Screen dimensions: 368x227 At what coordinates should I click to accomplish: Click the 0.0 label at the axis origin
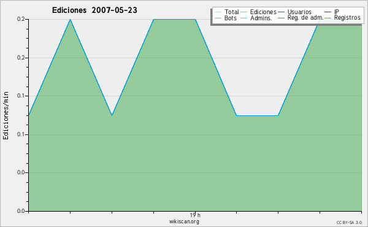(x=21, y=211)
